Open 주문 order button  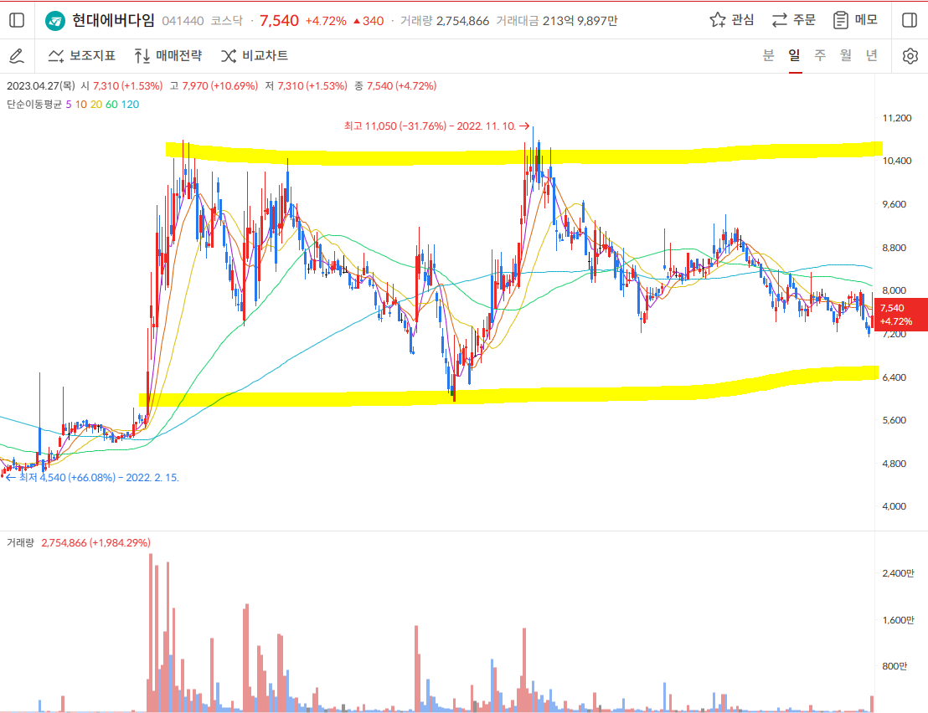click(x=793, y=20)
